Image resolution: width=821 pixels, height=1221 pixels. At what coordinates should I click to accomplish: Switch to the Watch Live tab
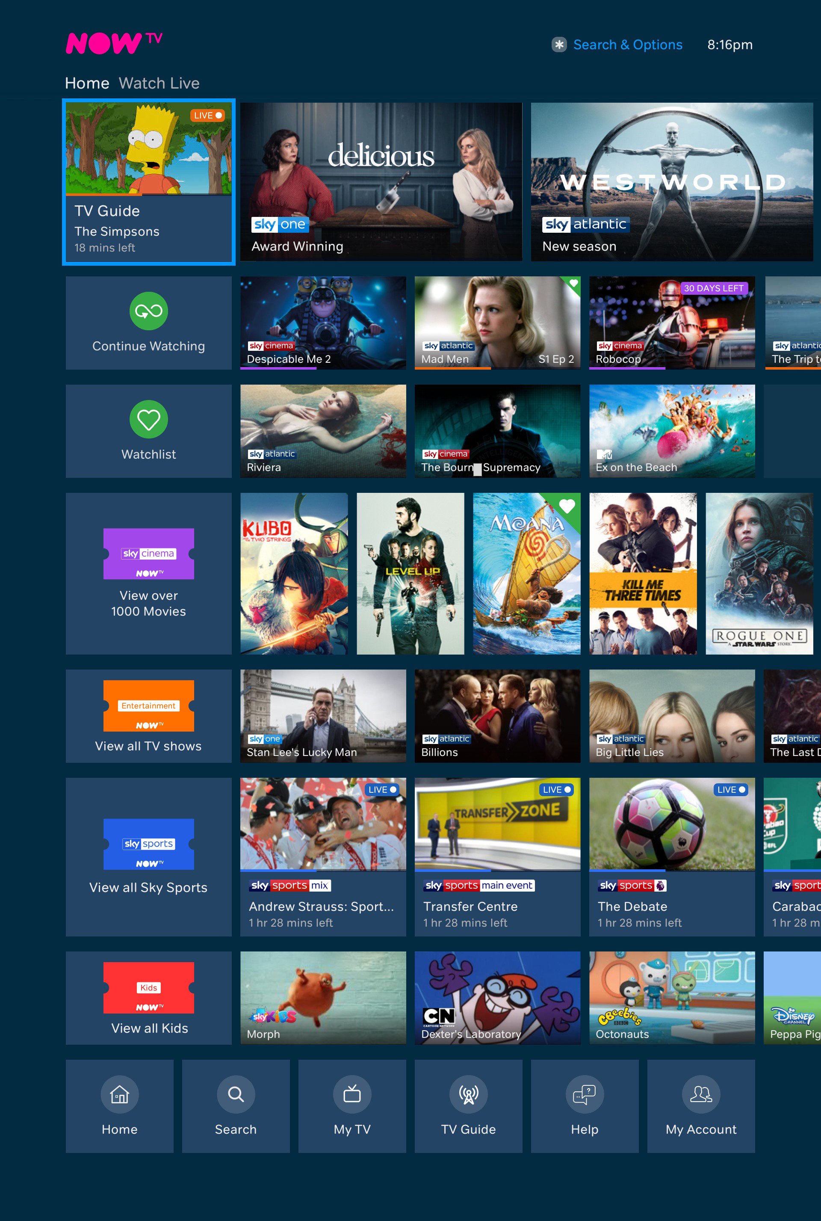click(159, 83)
